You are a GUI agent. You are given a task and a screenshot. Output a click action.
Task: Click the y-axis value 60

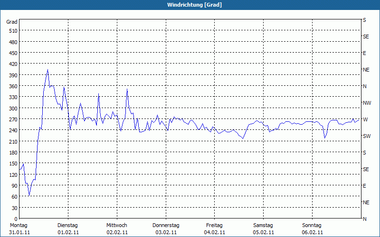pyautogui.click(x=15, y=197)
